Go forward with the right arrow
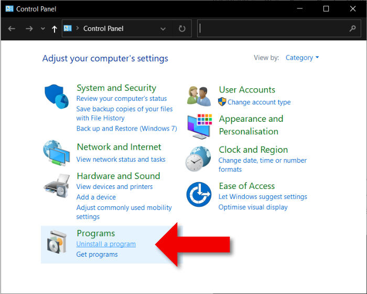Viewport: 367px width, 294px height. [29, 28]
